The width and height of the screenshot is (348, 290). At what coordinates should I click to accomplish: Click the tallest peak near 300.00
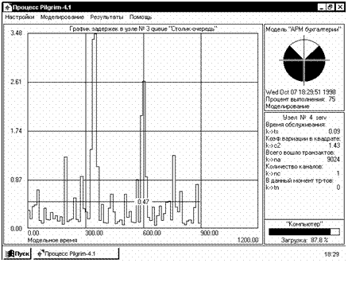pos(94,37)
